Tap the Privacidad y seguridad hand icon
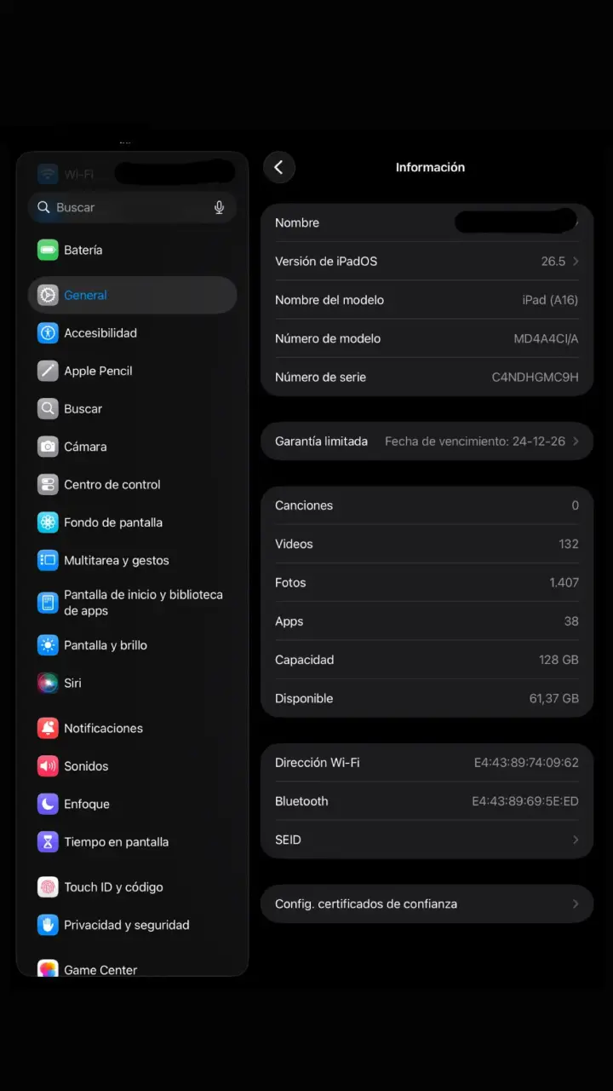This screenshot has height=1091, width=613. click(48, 925)
